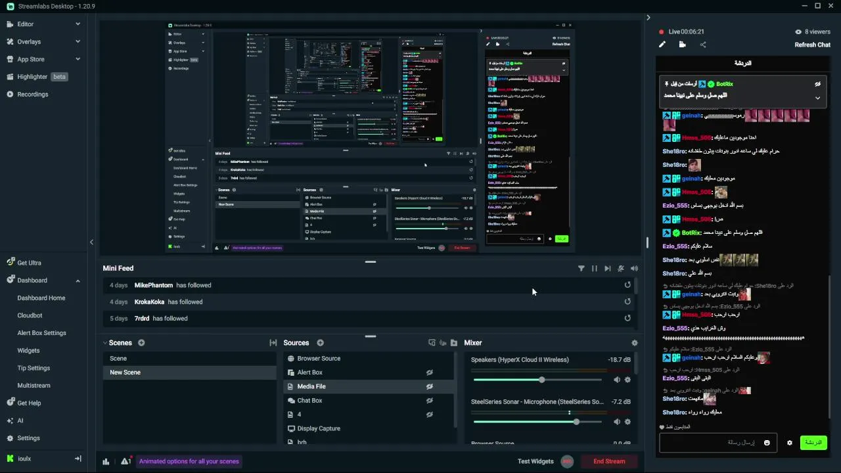Toggle visibility of Alert Box source

point(430,372)
